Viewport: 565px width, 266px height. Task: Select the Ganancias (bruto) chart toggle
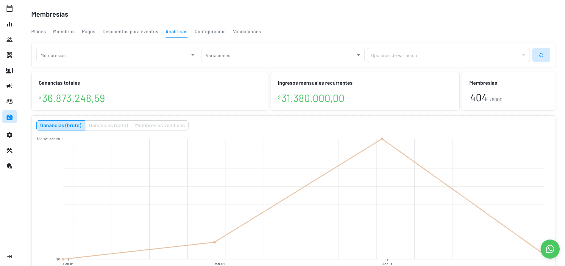pyautogui.click(x=61, y=125)
